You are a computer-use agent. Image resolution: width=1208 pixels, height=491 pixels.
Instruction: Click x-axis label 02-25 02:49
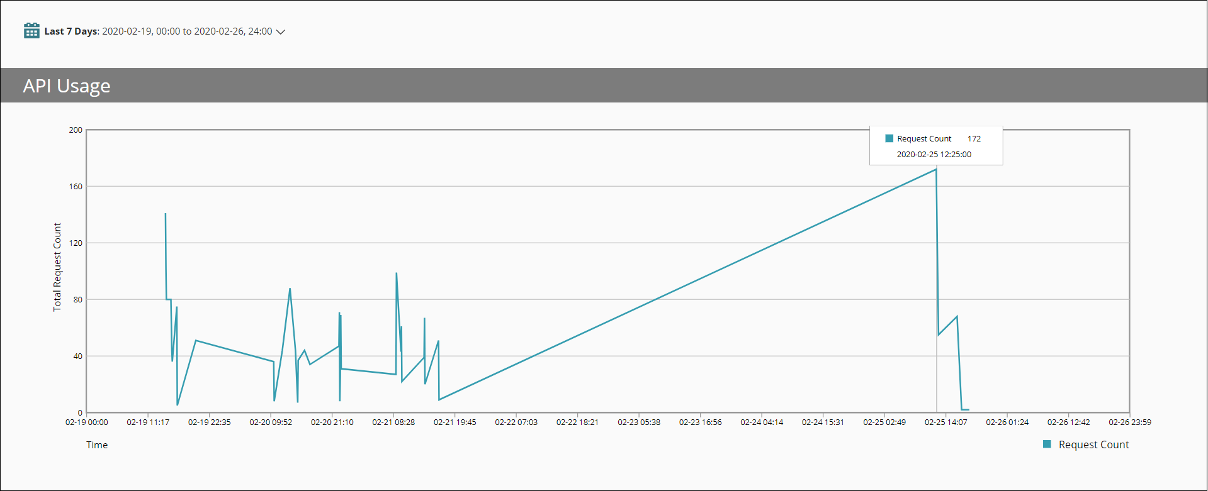click(884, 422)
